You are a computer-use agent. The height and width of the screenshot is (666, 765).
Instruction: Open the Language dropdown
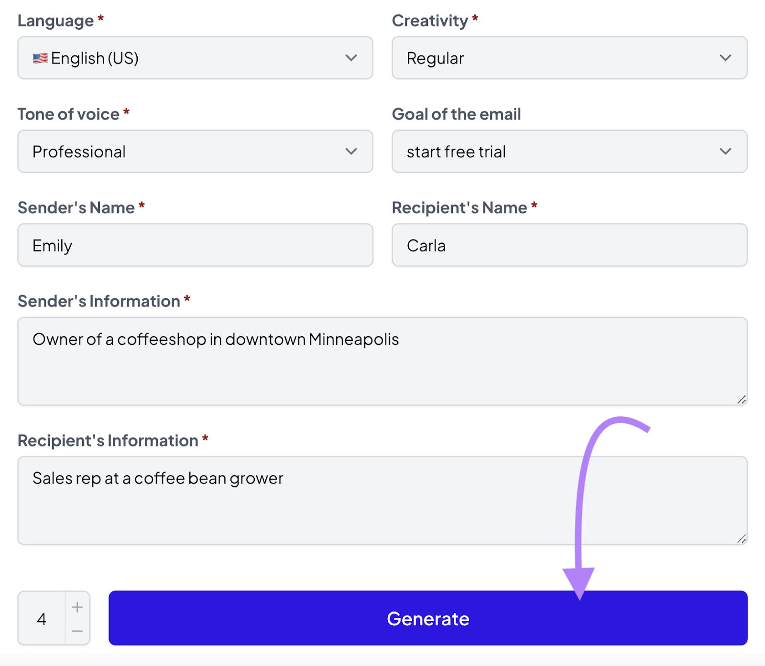194,58
